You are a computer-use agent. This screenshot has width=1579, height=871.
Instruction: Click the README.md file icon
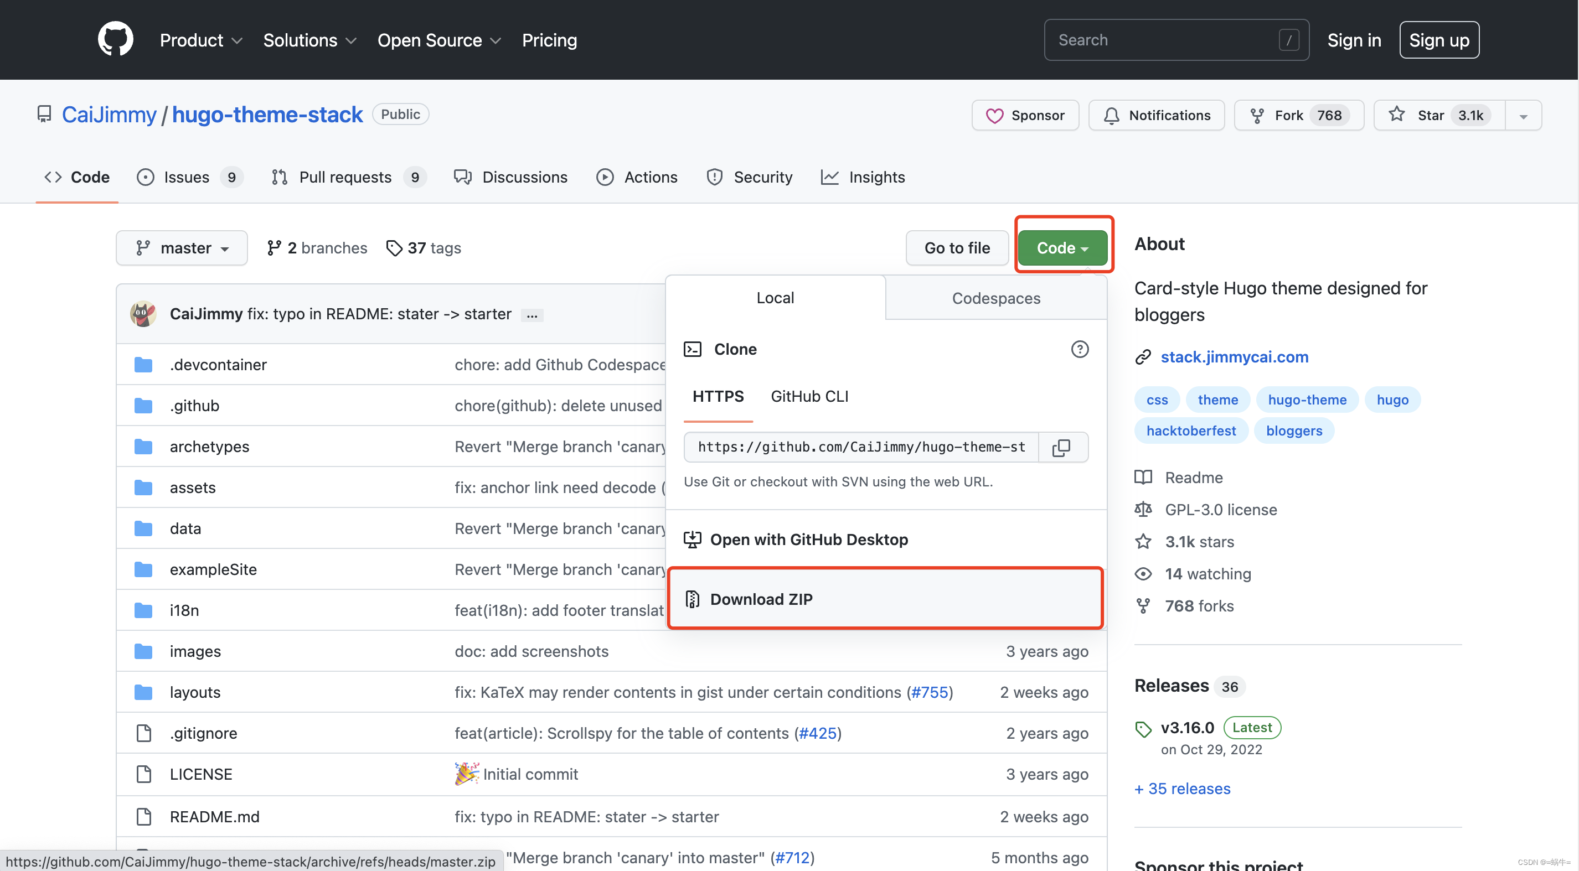coord(143,818)
